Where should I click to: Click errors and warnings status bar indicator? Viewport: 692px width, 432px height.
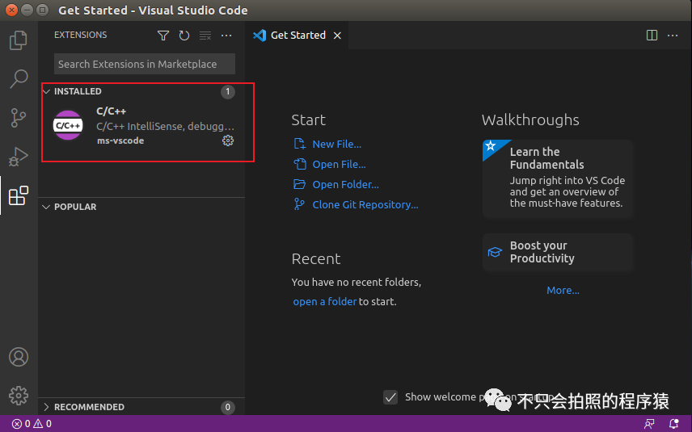[x=32, y=424]
